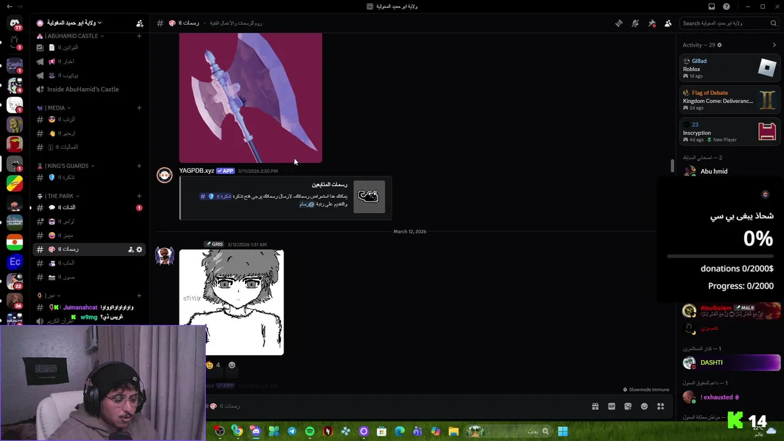Toggle the member list icon
The height and width of the screenshot is (441, 784).
tap(668, 23)
